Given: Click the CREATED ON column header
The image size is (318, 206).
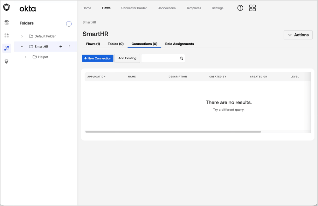Looking at the screenshot, I should pos(259,77).
